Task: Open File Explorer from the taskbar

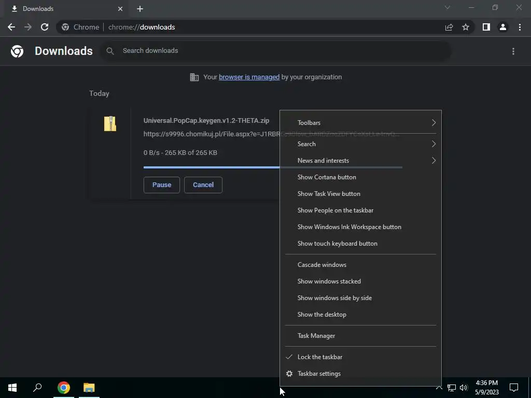Action: tap(89, 388)
